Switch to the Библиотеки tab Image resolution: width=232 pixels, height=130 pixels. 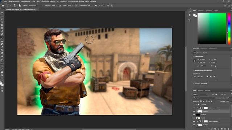(x=213, y=49)
